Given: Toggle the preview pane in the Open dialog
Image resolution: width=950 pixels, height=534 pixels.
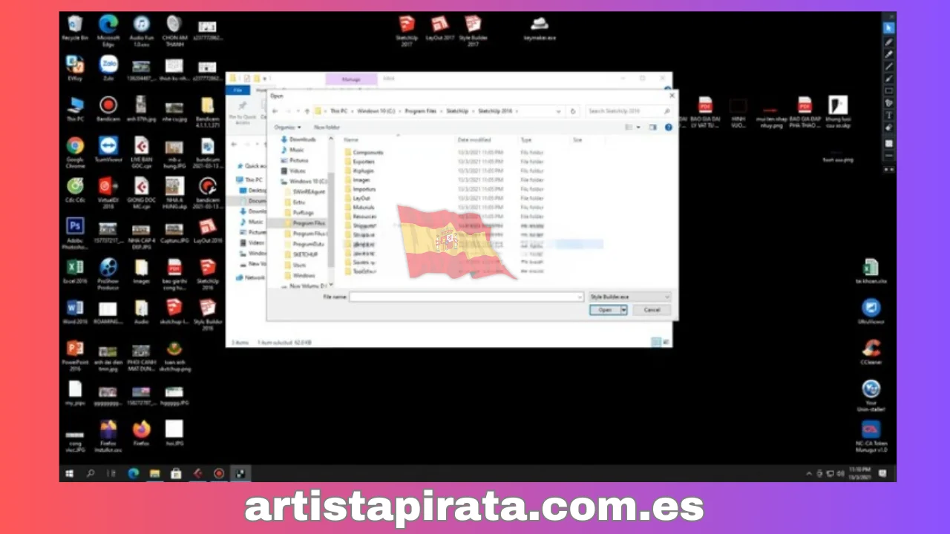Looking at the screenshot, I should pos(653,128).
